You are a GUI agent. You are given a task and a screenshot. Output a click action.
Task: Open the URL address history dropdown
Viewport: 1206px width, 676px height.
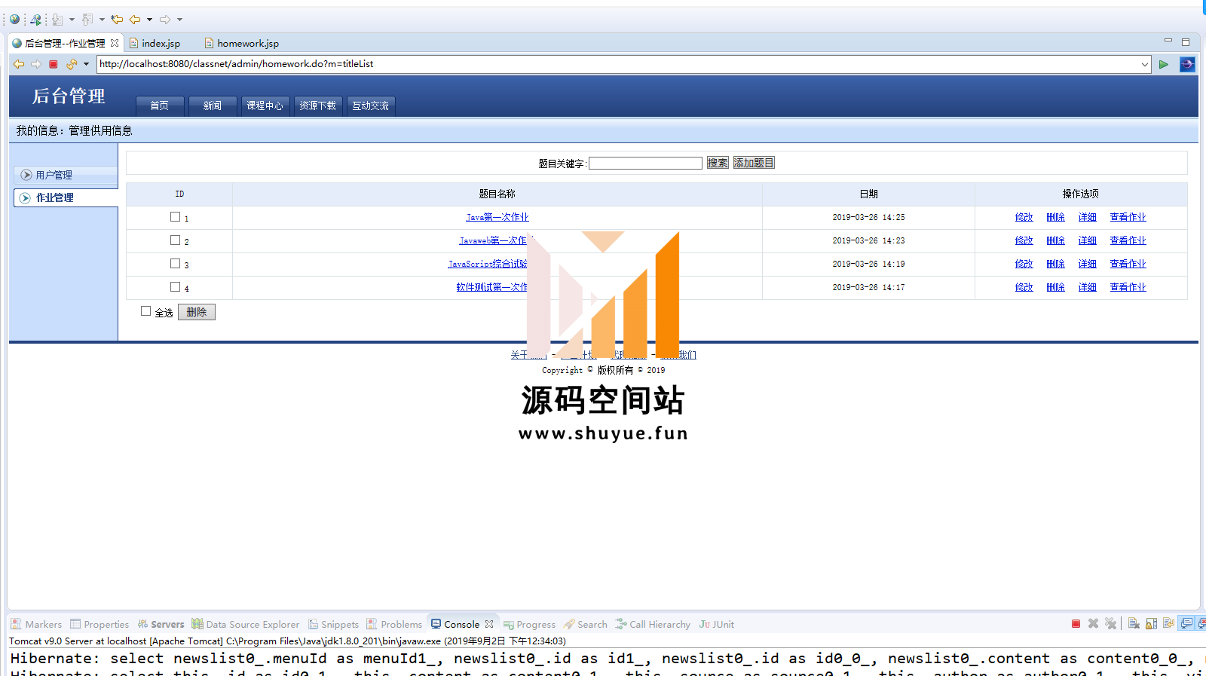[1144, 64]
